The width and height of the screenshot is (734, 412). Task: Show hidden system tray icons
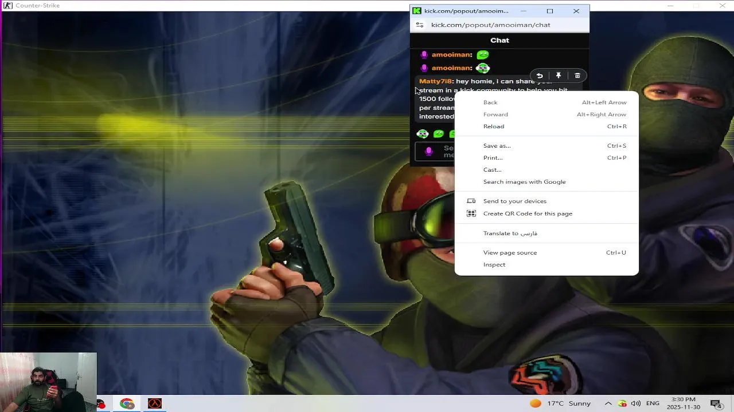pyautogui.click(x=608, y=404)
